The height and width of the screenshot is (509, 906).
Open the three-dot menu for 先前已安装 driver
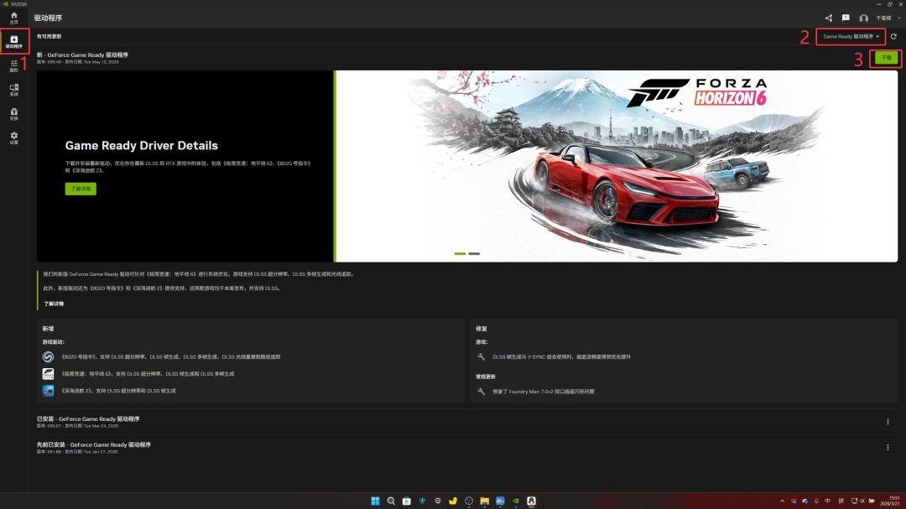[x=888, y=448]
